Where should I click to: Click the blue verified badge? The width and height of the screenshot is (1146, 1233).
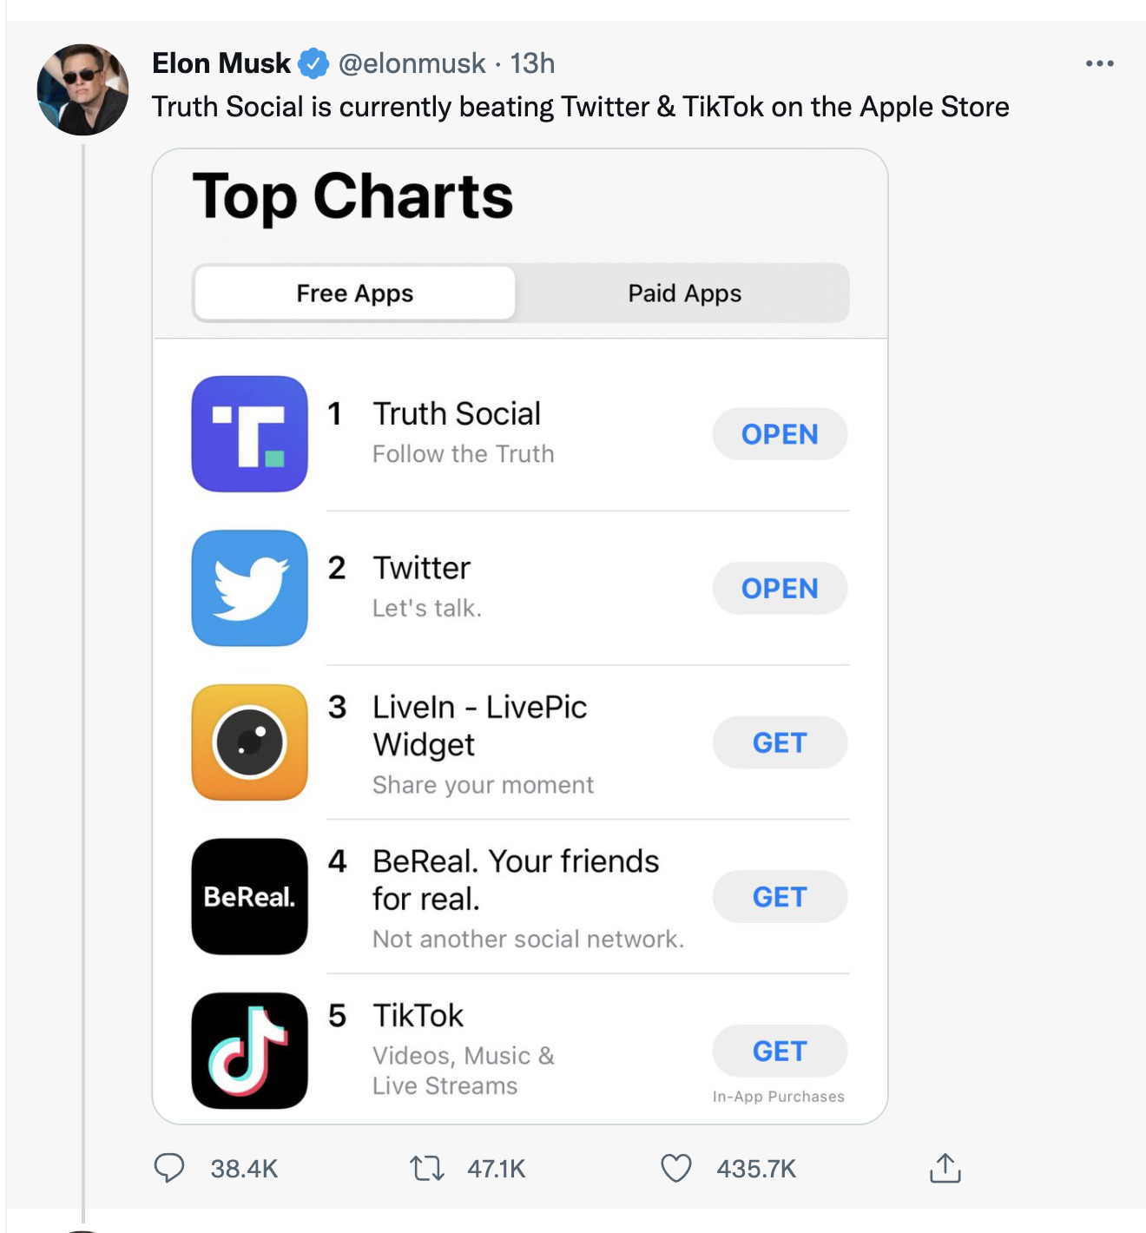pyautogui.click(x=313, y=63)
